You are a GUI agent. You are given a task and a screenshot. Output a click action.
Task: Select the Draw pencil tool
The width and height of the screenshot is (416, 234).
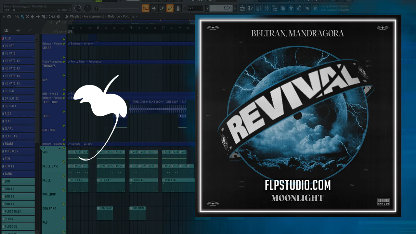click(x=17, y=16)
